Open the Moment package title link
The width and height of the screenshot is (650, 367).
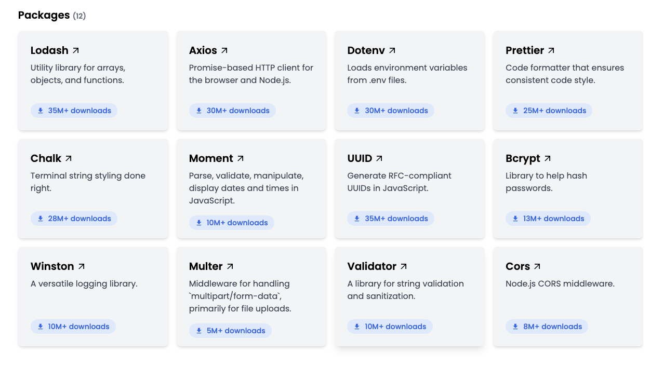pyautogui.click(x=211, y=158)
